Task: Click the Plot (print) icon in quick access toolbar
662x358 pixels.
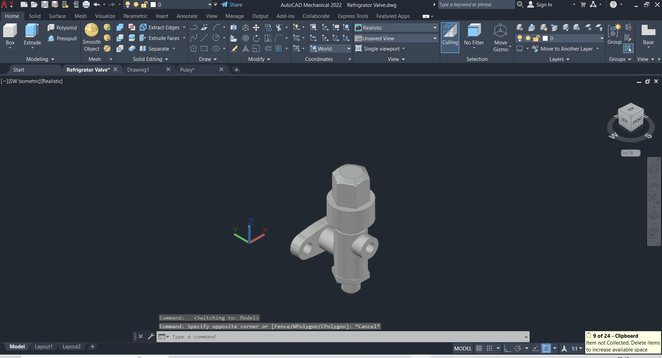Action: click(86, 5)
